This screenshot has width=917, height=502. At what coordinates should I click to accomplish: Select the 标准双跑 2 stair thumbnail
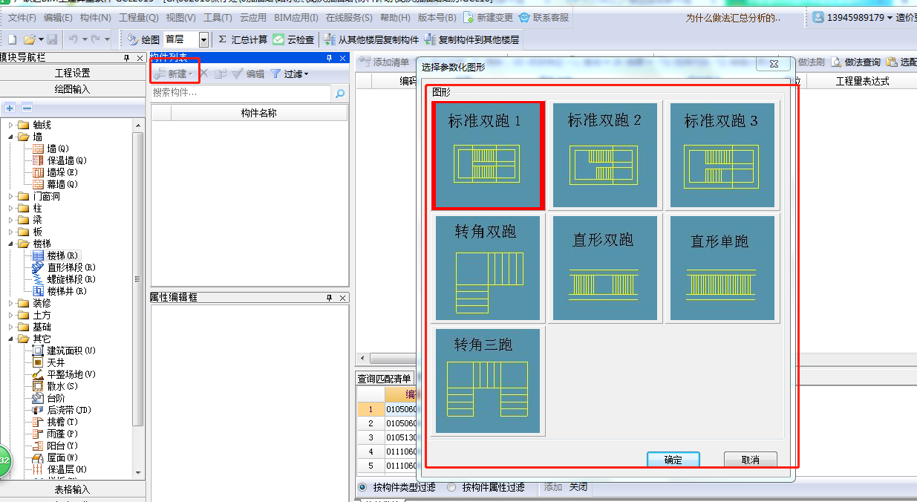(x=604, y=155)
